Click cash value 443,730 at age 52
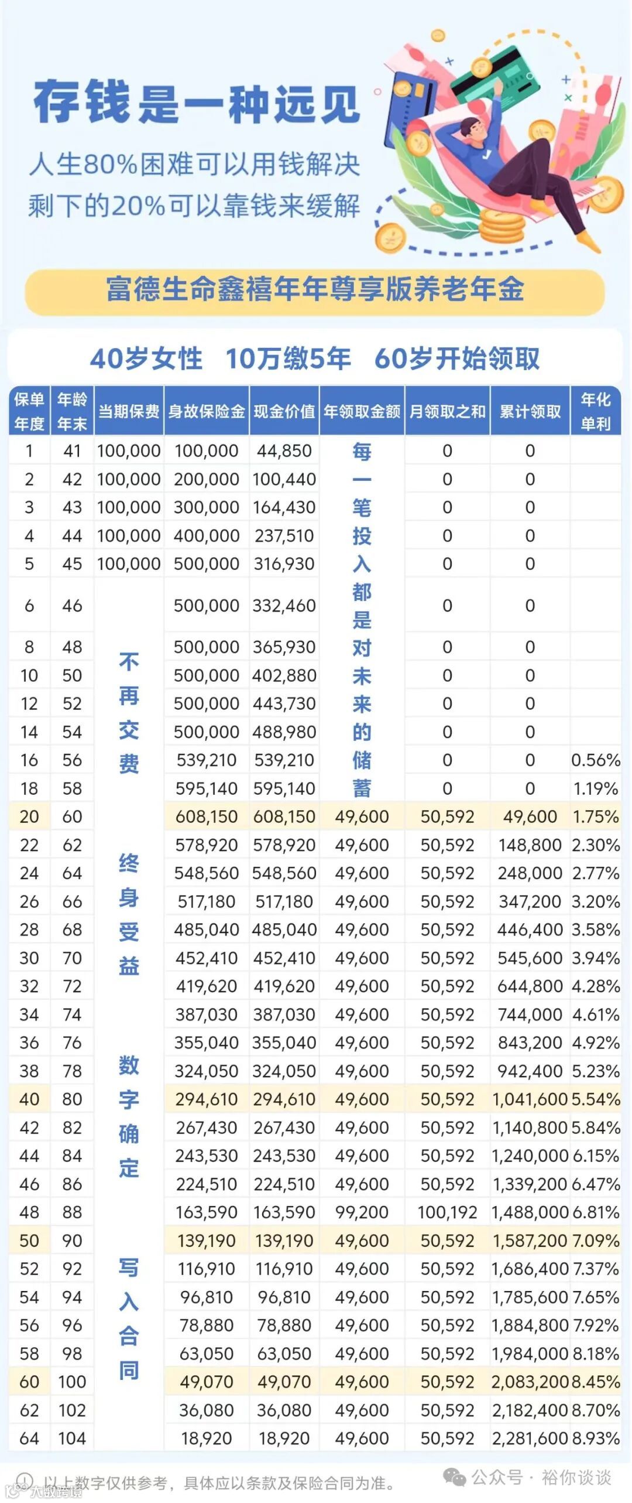The height and width of the screenshot is (1503, 632). click(284, 703)
